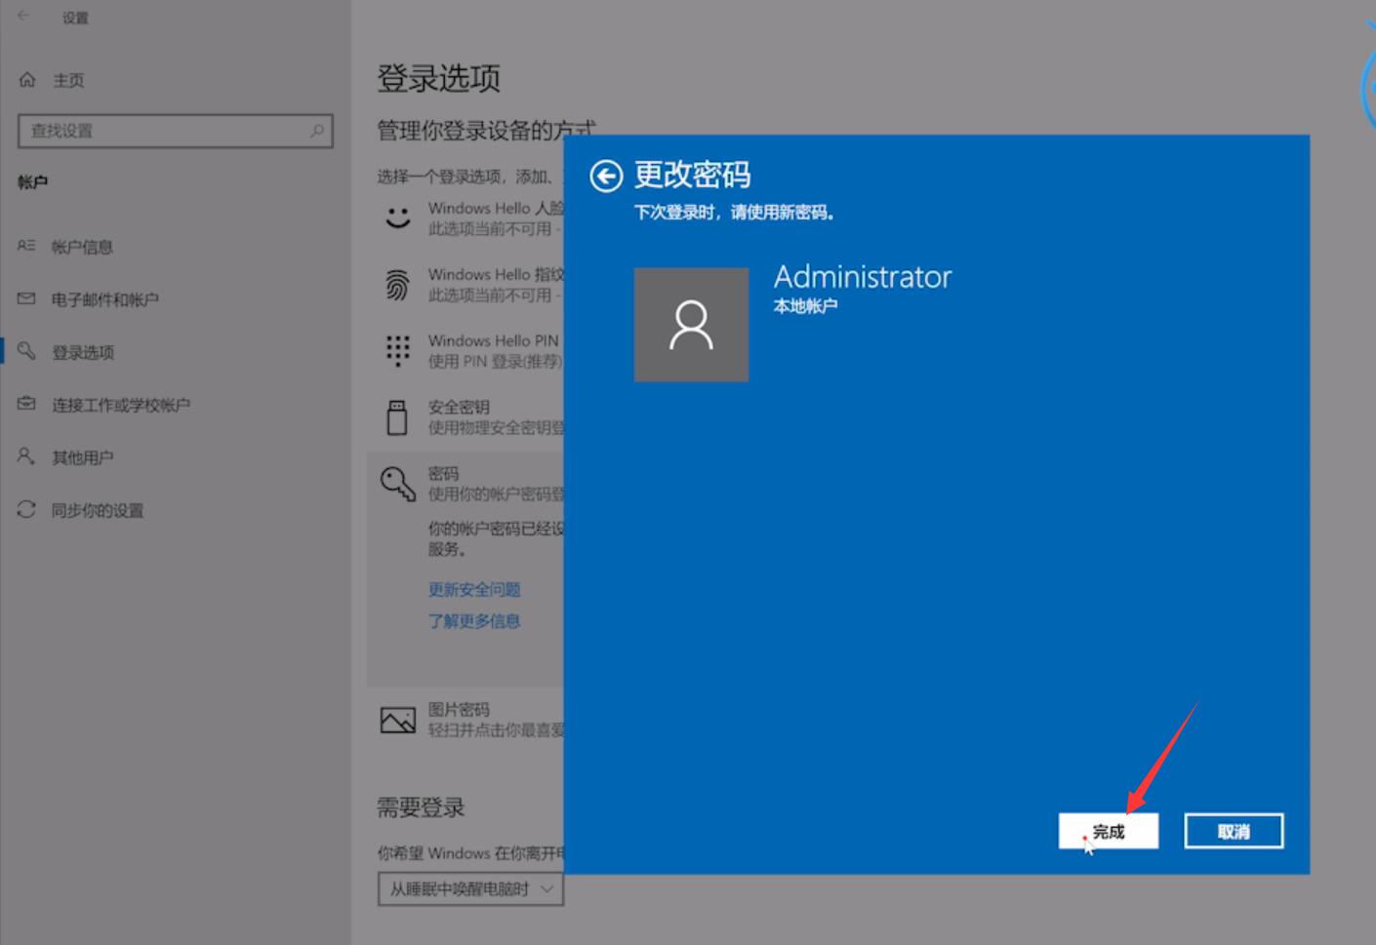Viewport: 1376px width, 945px height.
Task: Open 连接工作或学校帐户 settings
Action: coord(121,405)
